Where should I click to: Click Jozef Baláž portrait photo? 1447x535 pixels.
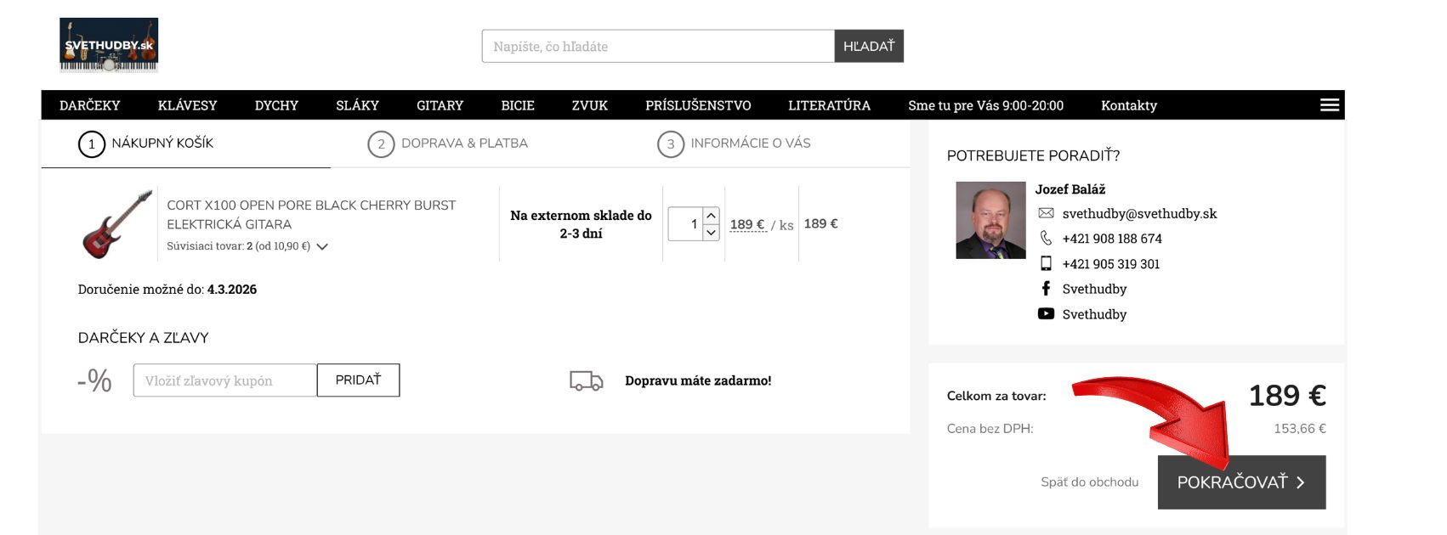coord(990,220)
